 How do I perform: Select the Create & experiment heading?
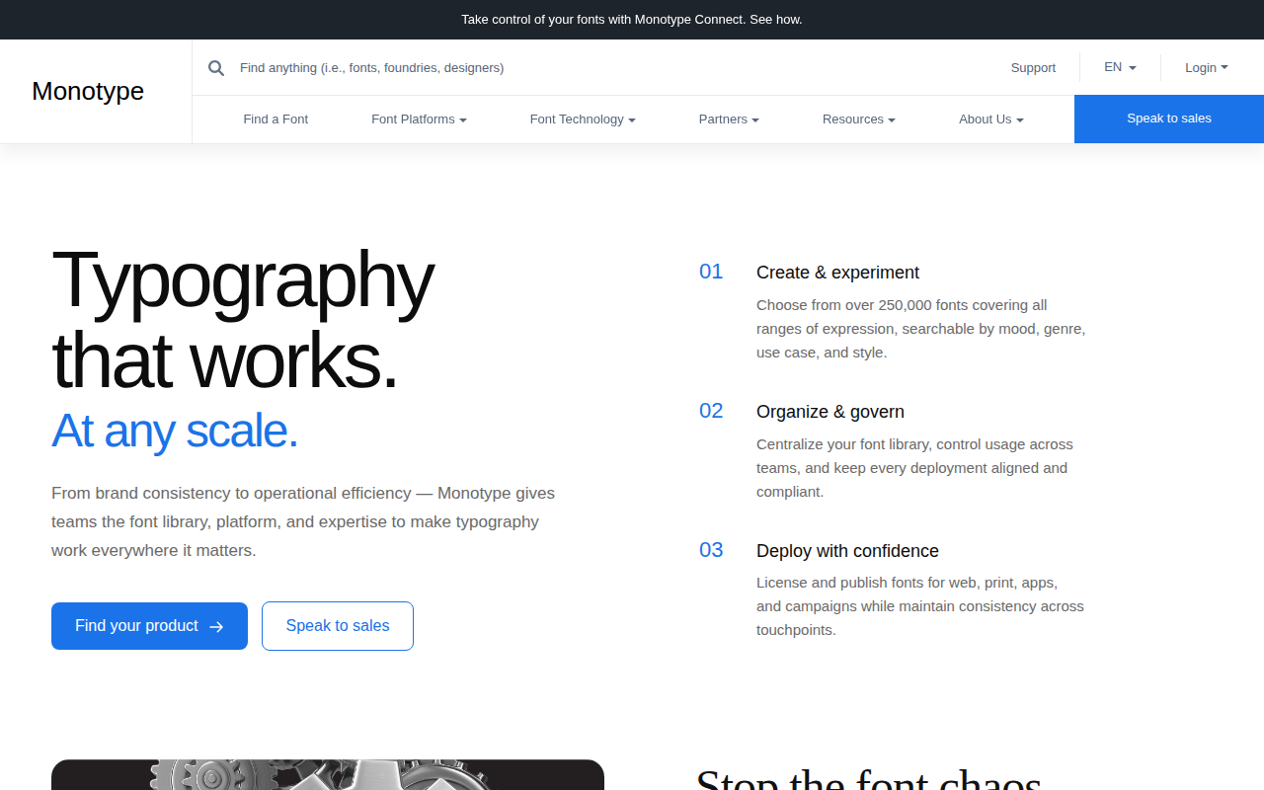pos(837,273)
